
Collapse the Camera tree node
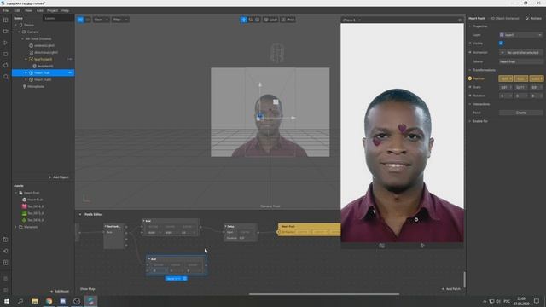[x=19, y=32]
